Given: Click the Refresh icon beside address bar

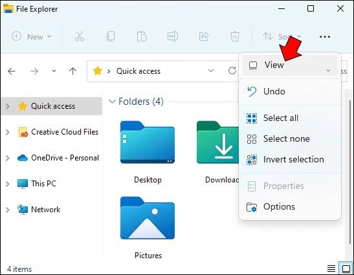Looking at the screenshot, I should pos(232,71).
